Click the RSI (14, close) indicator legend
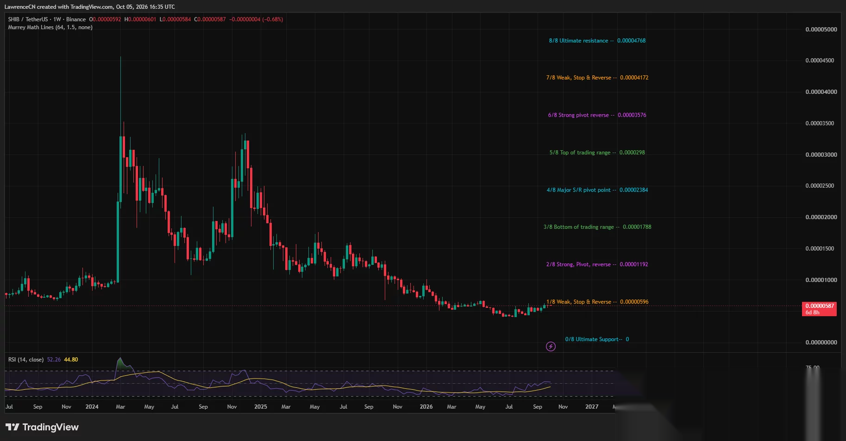Screen dimensions: 846x441 26,360
